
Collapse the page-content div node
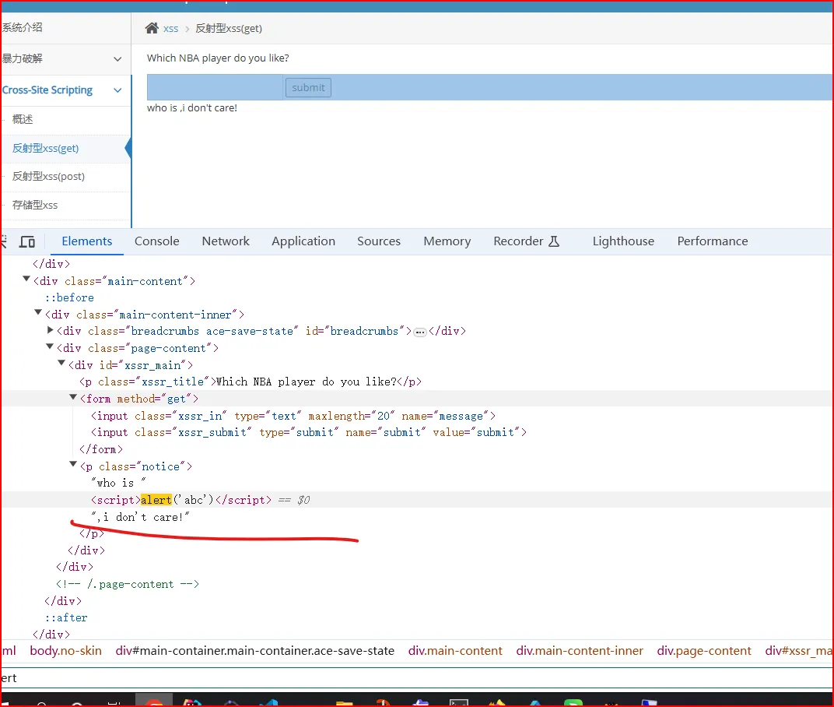pyautogui.click(x=50, y=346)
